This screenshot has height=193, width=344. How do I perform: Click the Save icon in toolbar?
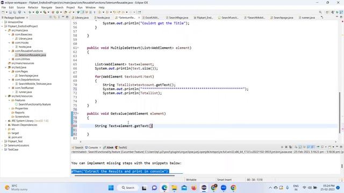(x=10, y=12)
